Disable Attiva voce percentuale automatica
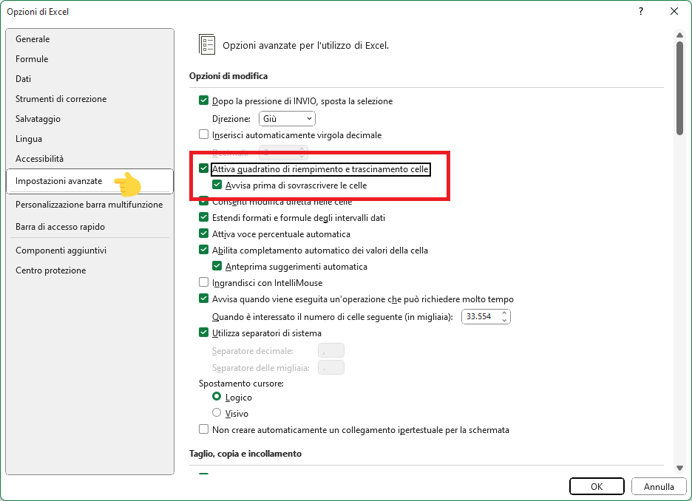The height and width of the screenshot is (501, 692). (x=203, y=234)
